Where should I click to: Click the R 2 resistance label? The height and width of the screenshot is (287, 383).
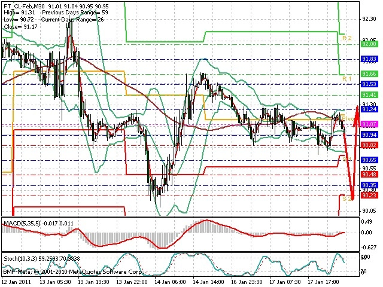(347, 38)
